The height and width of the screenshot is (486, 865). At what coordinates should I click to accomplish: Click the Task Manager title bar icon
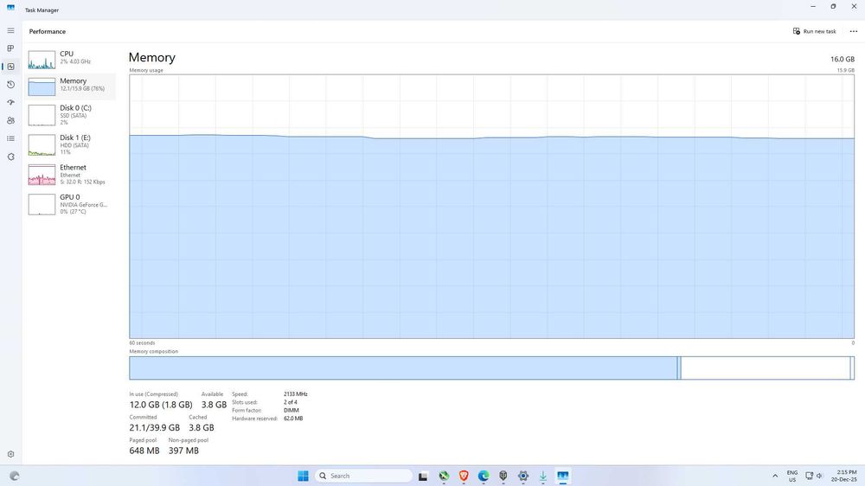coord(10,8)
